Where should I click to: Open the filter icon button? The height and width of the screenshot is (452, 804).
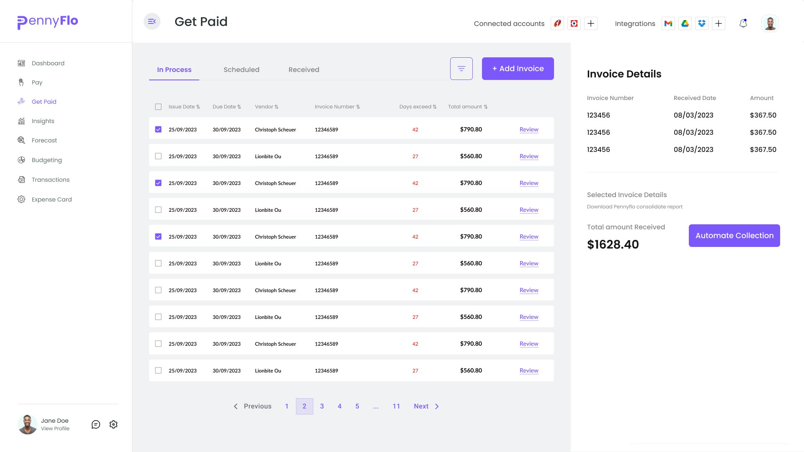tap(461, 69)
